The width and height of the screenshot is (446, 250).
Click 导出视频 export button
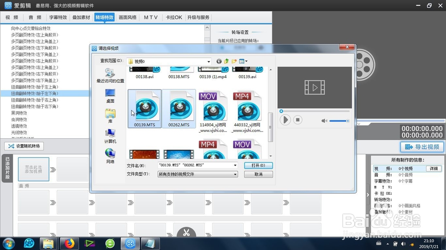422,147
